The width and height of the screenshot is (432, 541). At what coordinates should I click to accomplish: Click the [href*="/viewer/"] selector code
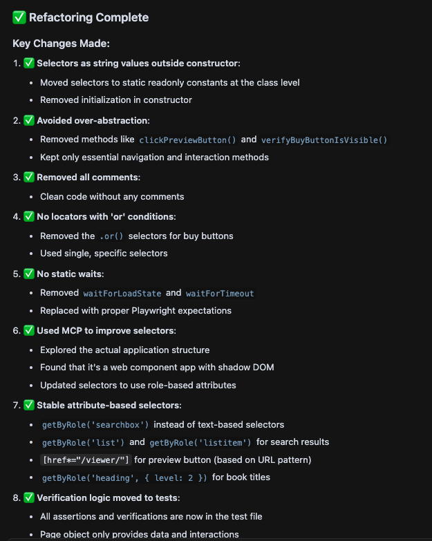(x=86, y=459)
